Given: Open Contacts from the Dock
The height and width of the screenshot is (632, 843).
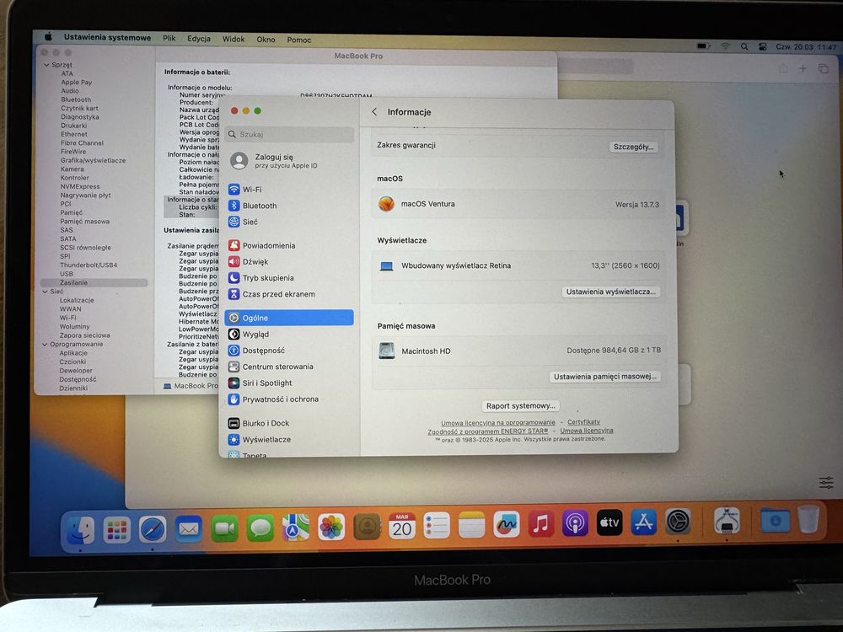Looking at the screenshot, I should 367,527.
